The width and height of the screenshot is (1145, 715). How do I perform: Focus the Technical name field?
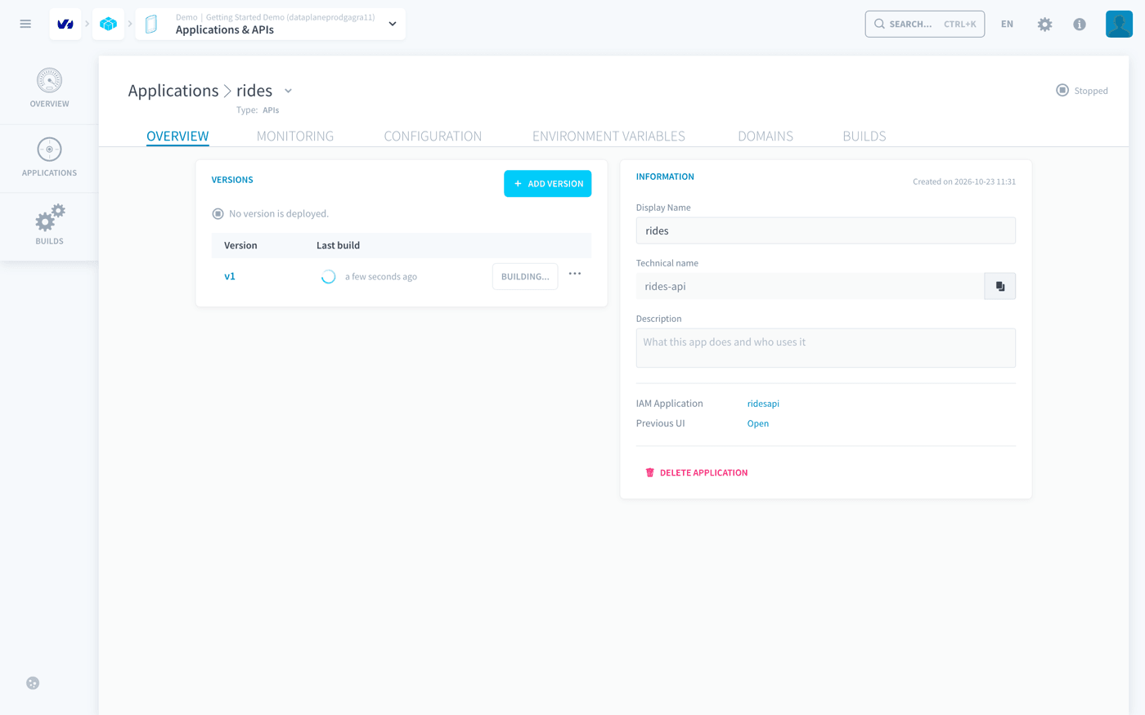(810, 286)
